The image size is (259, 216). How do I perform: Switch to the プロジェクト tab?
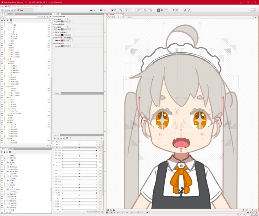click(x=11, y=14)
